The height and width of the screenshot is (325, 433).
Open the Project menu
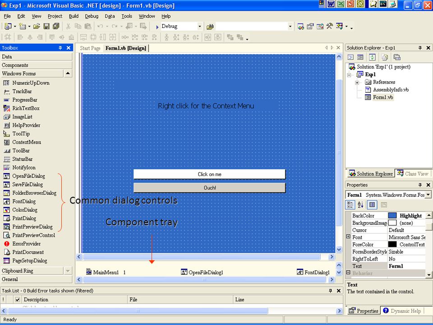[x=55, y=16]
